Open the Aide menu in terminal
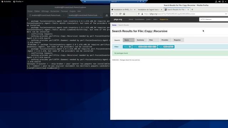 (x=79, y=11)
